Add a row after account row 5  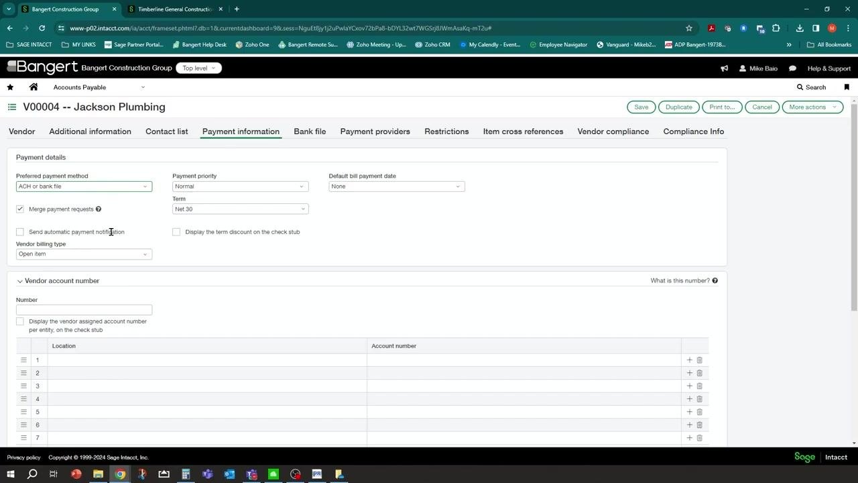pyautogui.click(x=689, y=412)
